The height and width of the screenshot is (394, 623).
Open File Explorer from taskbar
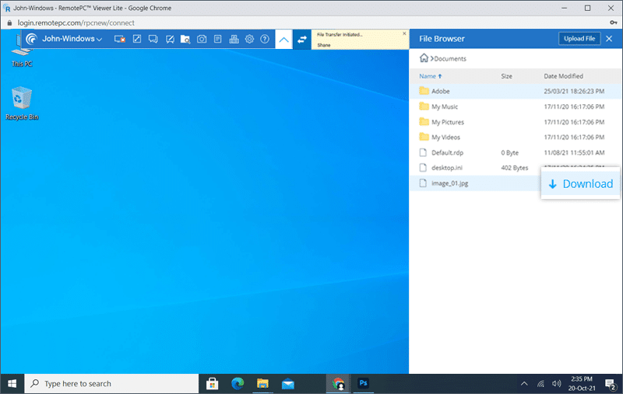click(x=262, y=384)
